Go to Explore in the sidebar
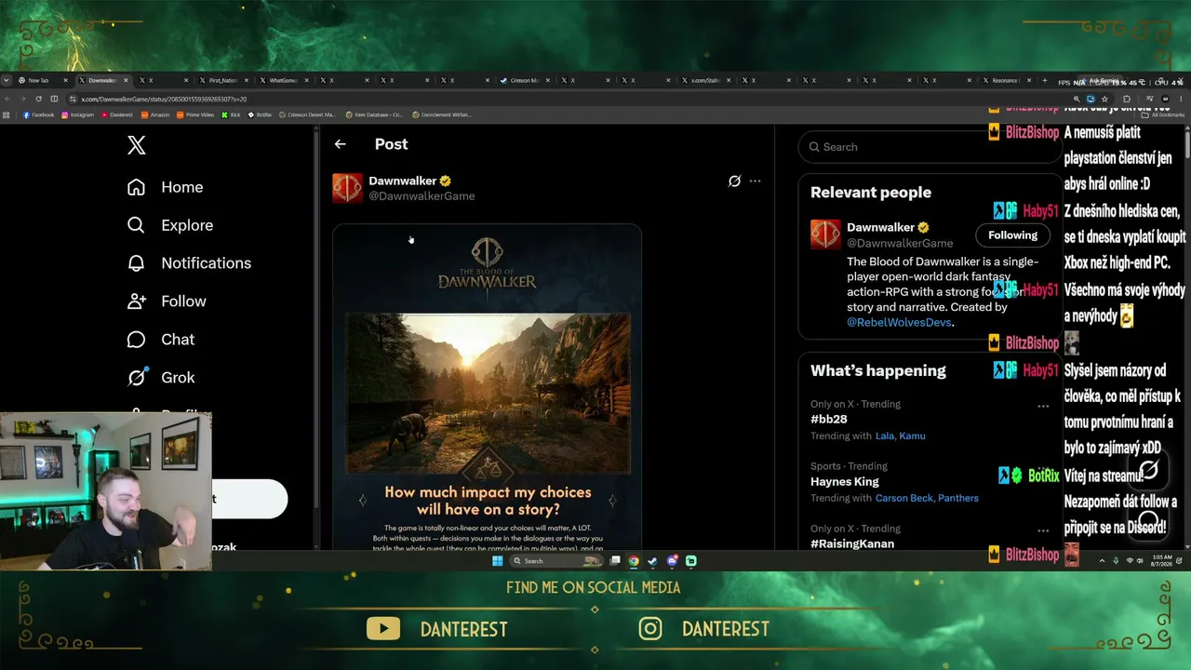 click(169, 225)
